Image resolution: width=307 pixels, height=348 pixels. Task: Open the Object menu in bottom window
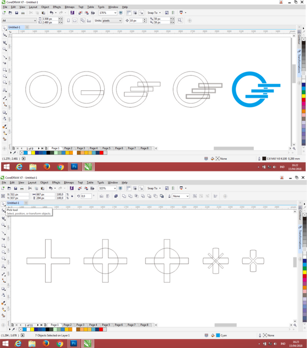(x=44, y=182)
